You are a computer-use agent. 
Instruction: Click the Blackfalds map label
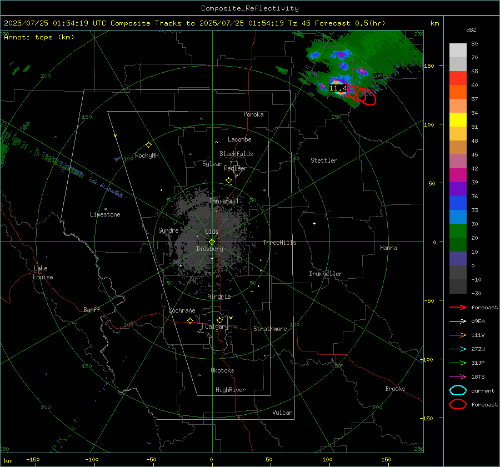pyautogui.click(x=236, y=154)
